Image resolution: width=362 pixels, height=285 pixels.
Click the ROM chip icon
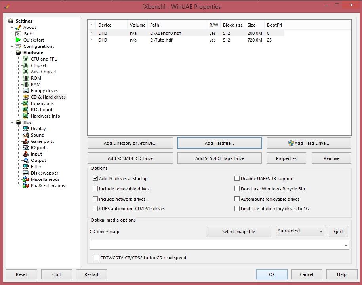tap(26, 78)
